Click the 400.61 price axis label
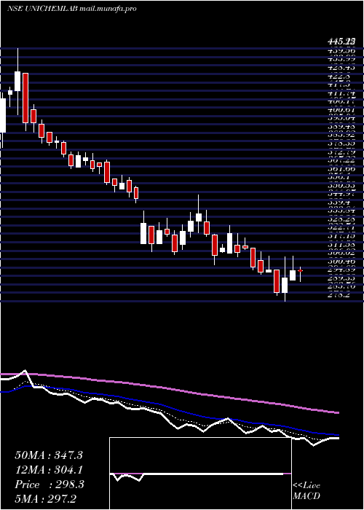The image size is (364, 510). coord(341,110)
